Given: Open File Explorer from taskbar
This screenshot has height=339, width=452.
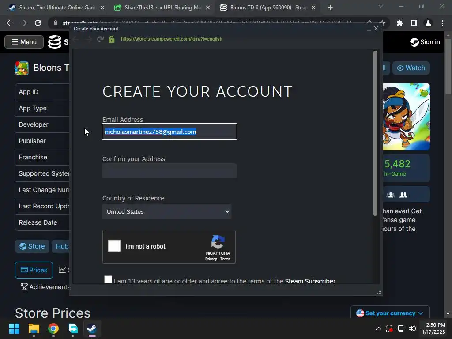Looking at the screenshot, I should click(34, 328).
